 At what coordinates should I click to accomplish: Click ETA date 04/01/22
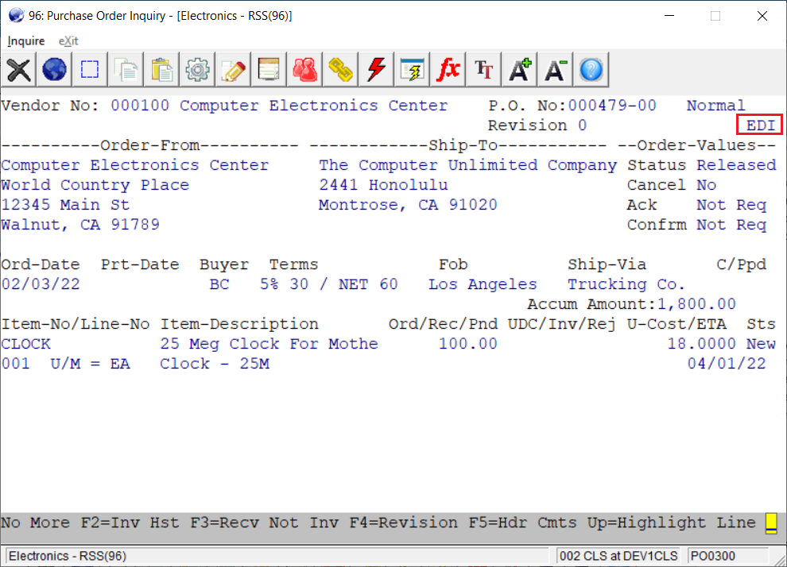click(x=727, y=364)
